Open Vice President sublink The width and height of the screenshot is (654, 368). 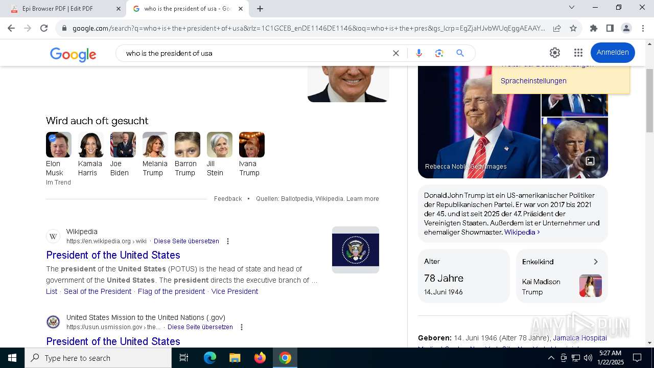click(235, 291)
